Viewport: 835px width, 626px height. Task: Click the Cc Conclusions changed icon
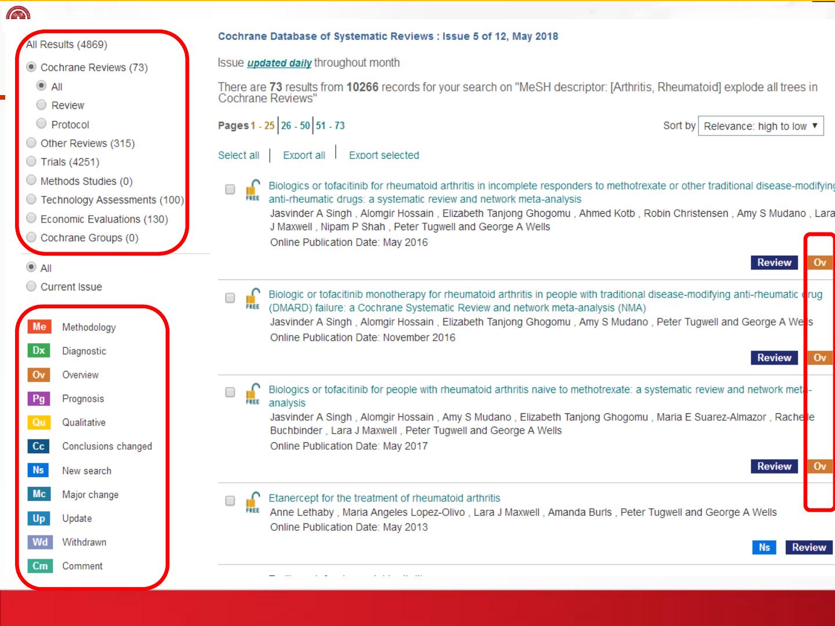(x=39, y=446)
